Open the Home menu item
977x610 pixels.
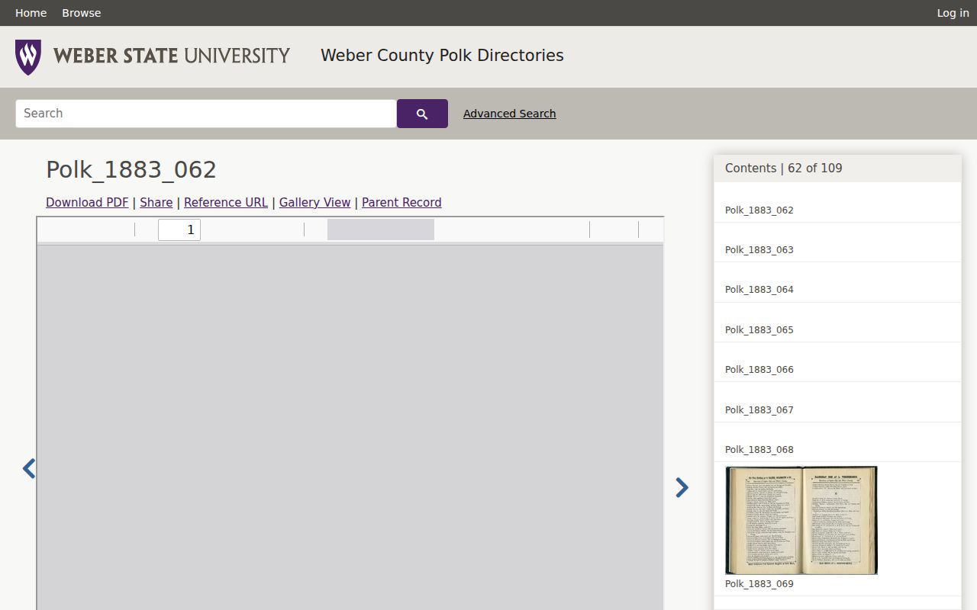coord(31,13)
